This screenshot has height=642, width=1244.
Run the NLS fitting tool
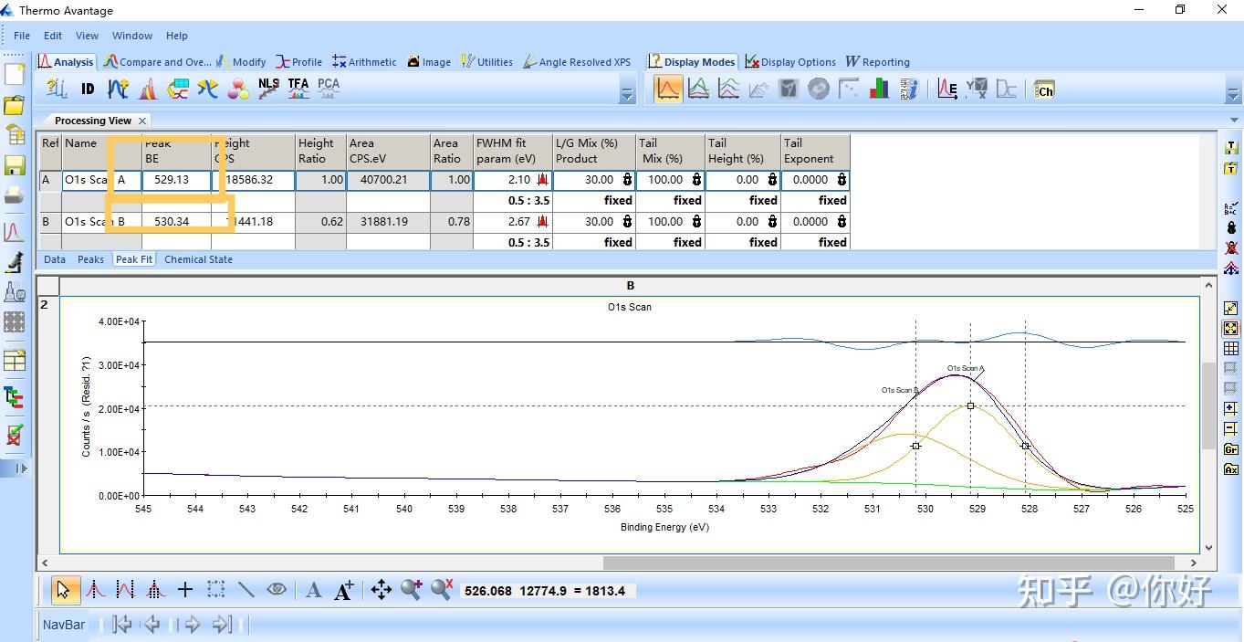(268, 89)
